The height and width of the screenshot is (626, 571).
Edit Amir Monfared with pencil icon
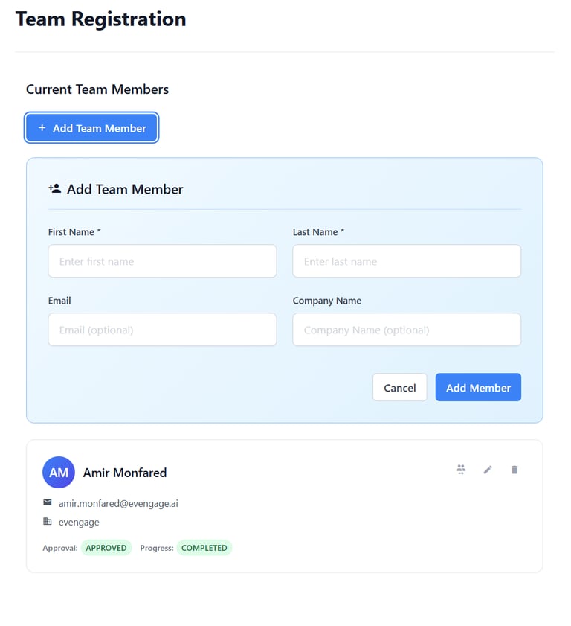[488, 469]
